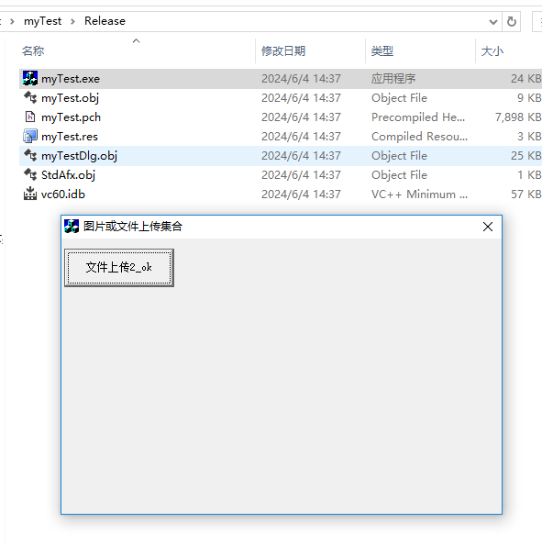Select the myTest.obj file name
This screenshot has width=542, height=545.
coord(70,98)
